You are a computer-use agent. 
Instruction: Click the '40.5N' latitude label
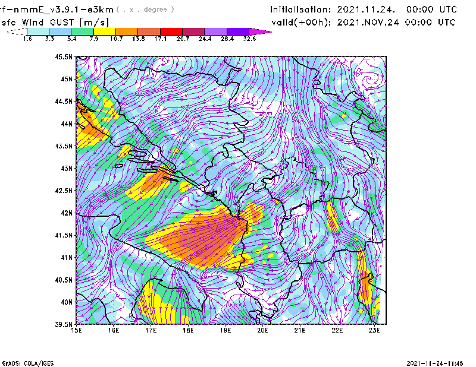(64, 280)
